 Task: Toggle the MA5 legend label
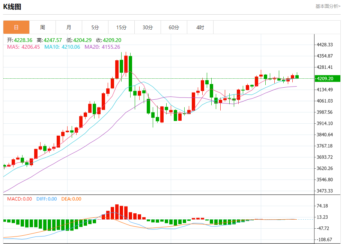point(23,47)
